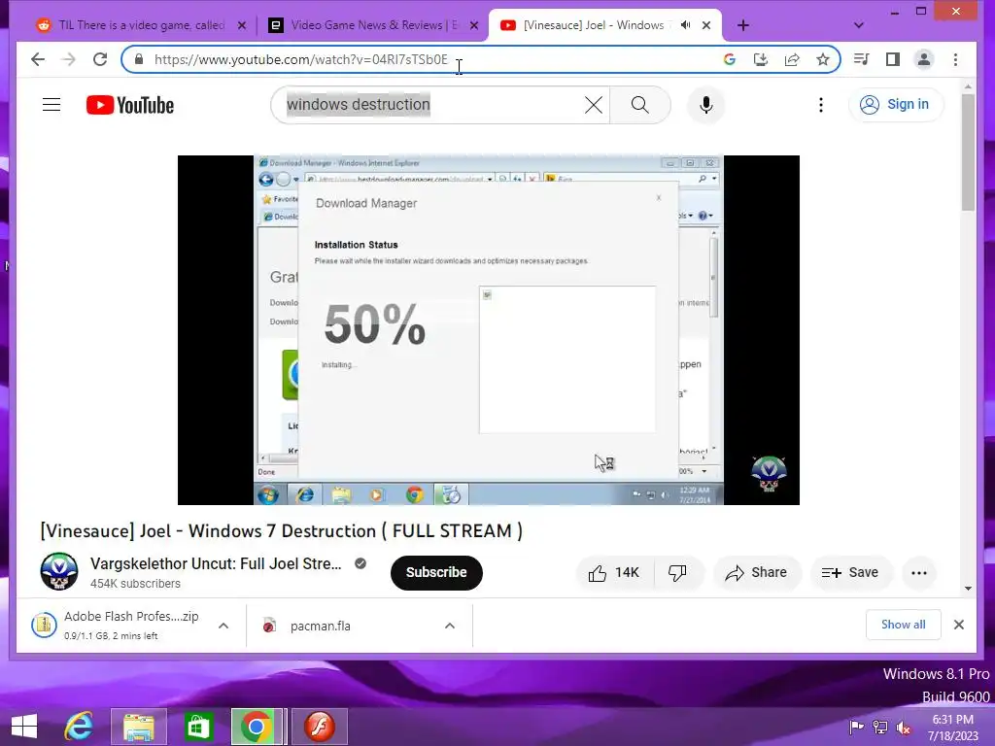Open a new browser tab
995x746 pixels.
pyautogui.click(x=743, y=25)
